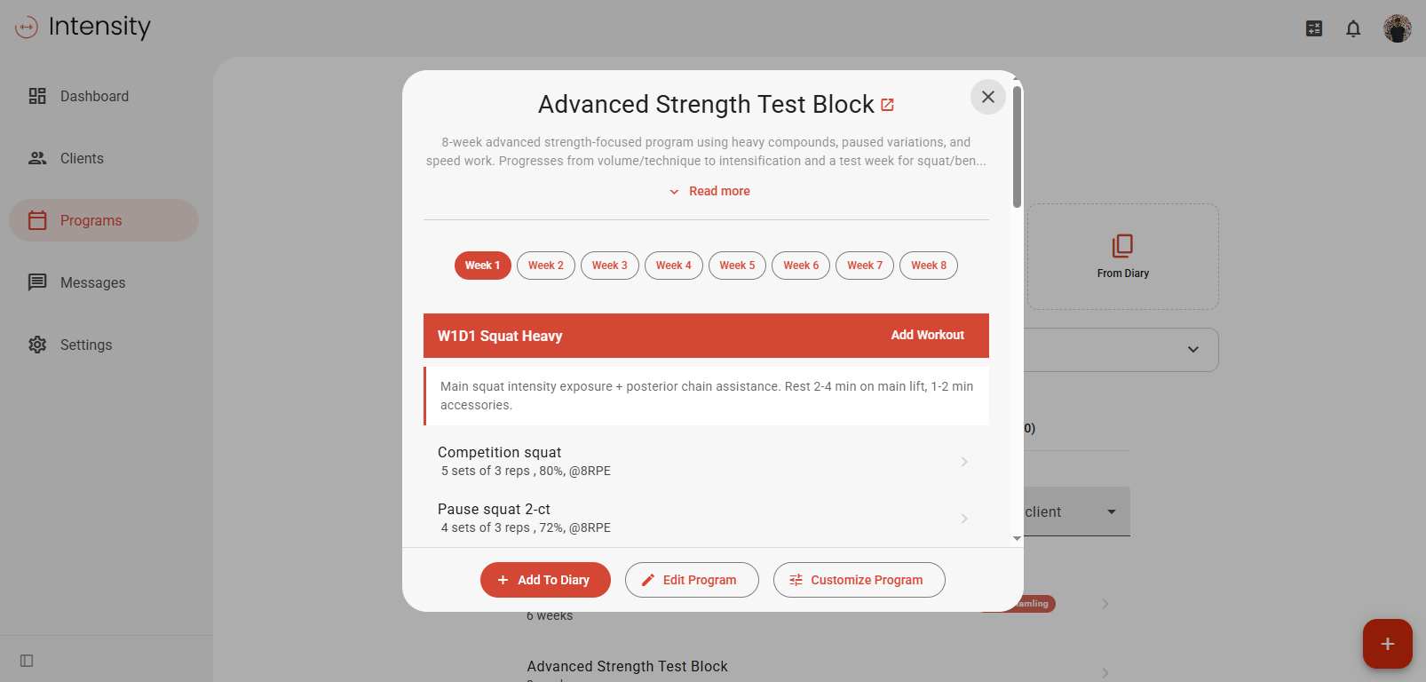Image resolution: width=1426 pixels, height=682 pixels.
Task: Click the From Diary copy icon
Action: (x=1122, y=246)
